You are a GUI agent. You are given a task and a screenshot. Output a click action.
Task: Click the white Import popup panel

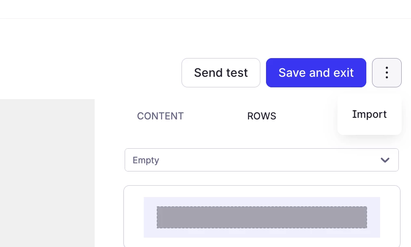pyautogui.click(x=369, y=128)
